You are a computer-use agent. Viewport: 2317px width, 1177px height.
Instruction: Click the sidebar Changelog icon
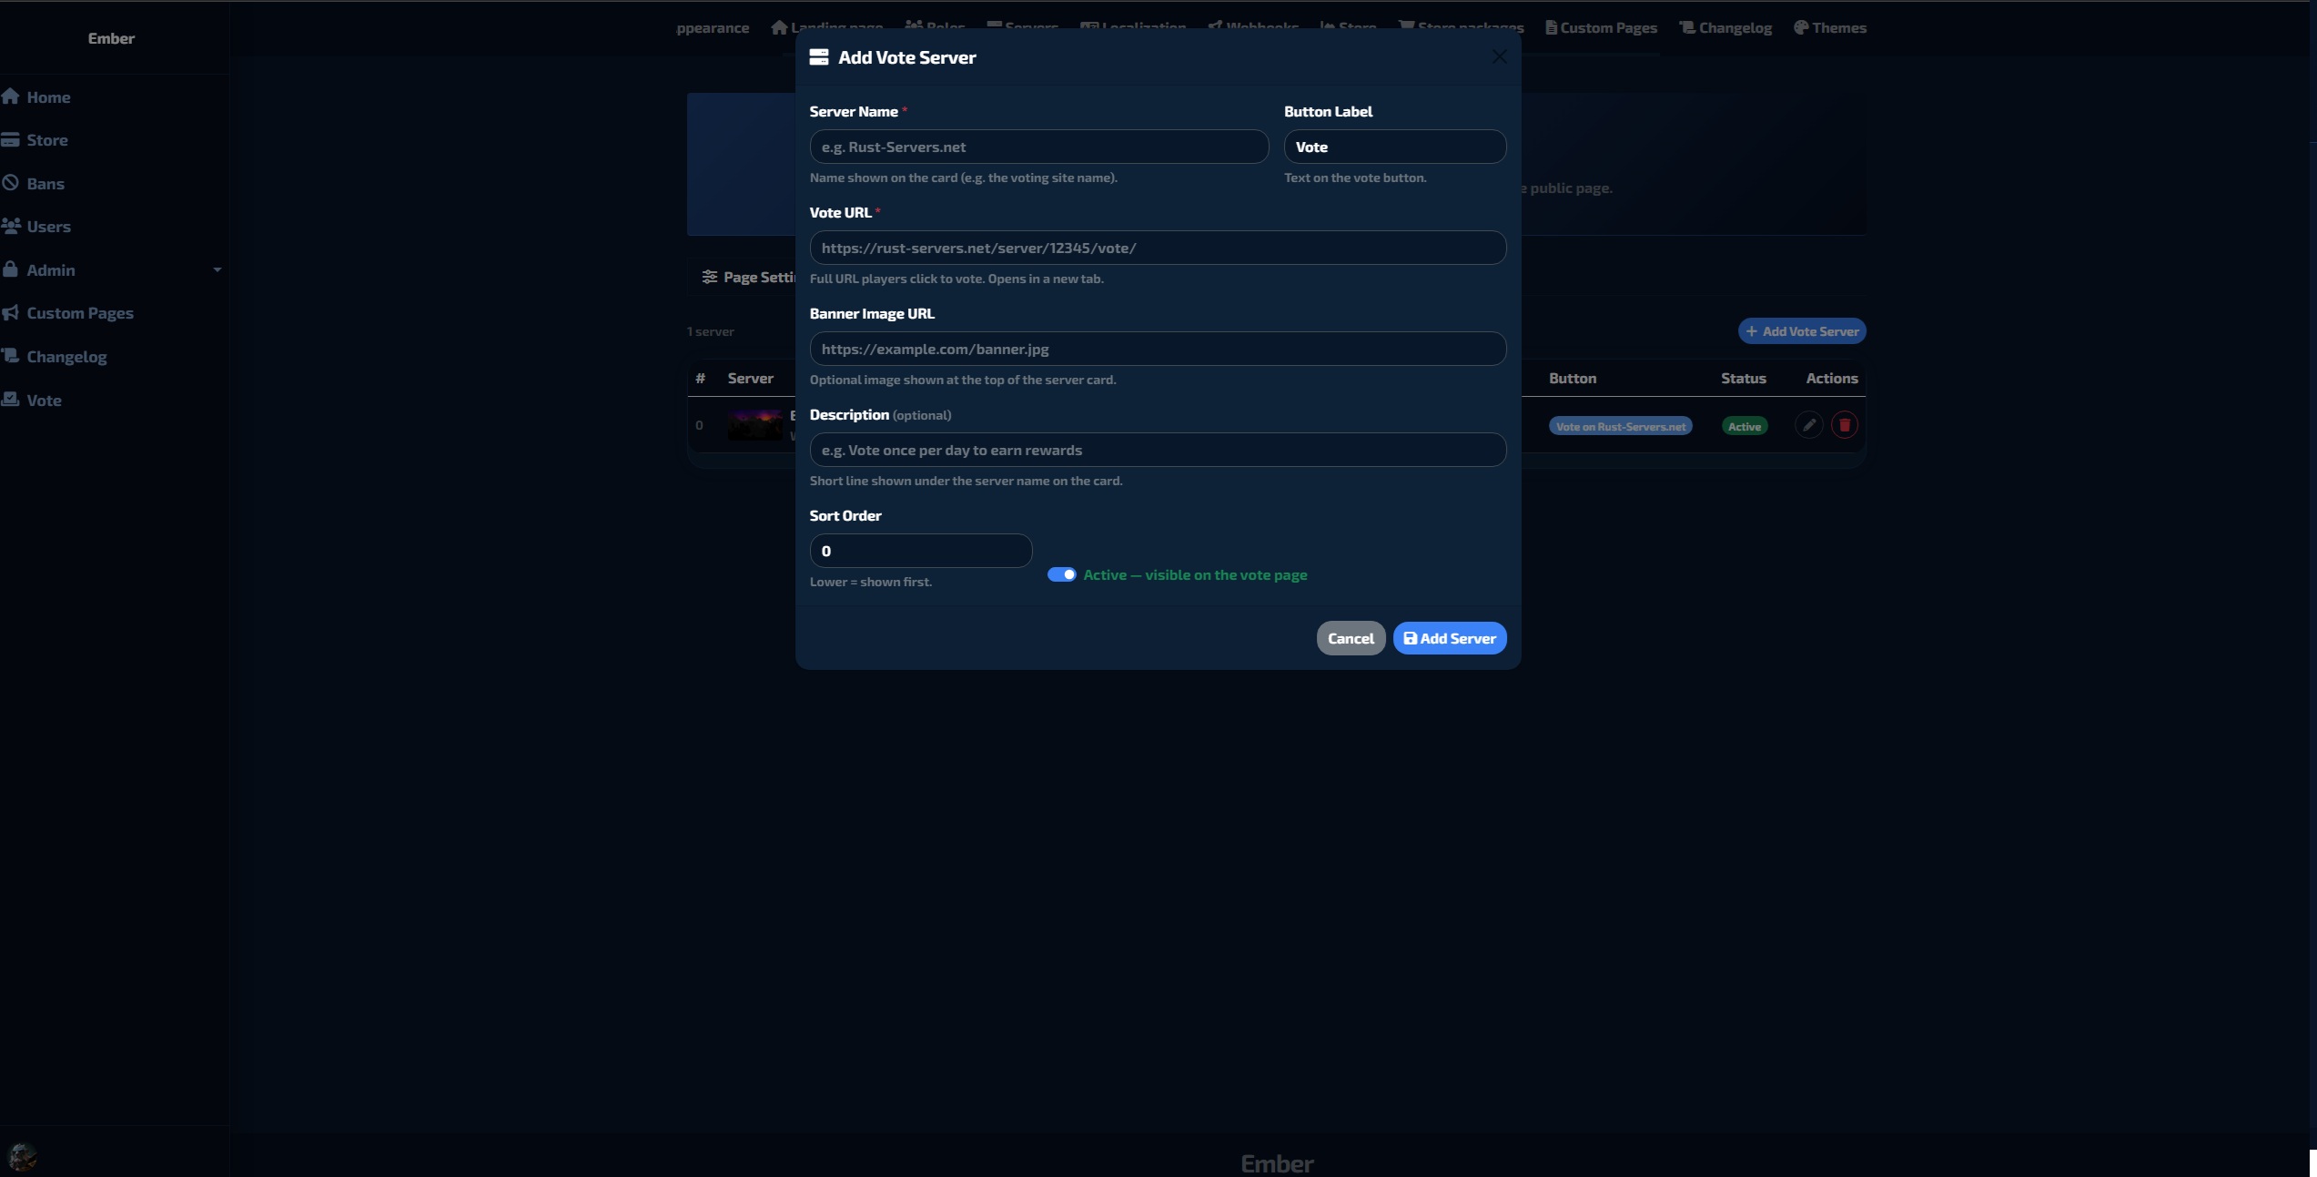11,356
